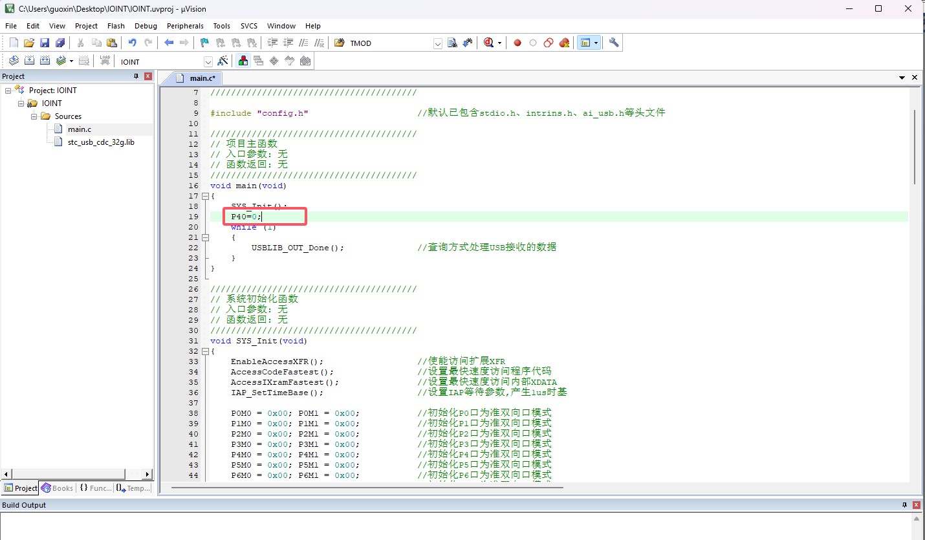Click the editor vertical scrollbar thumb
925x540 pixels.
(915, 146)
